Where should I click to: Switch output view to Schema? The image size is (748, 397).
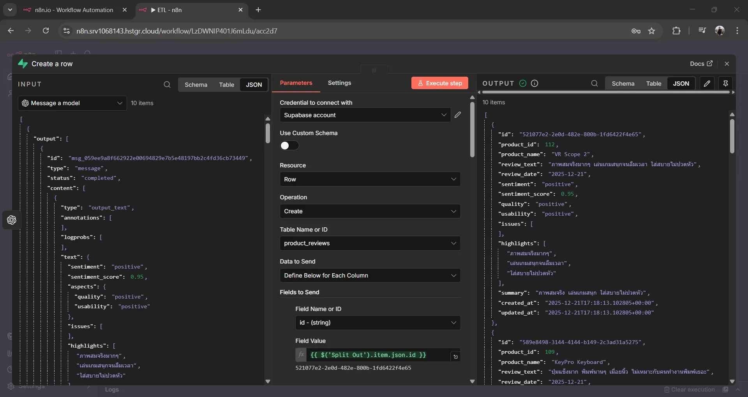(x=623, y=83)
